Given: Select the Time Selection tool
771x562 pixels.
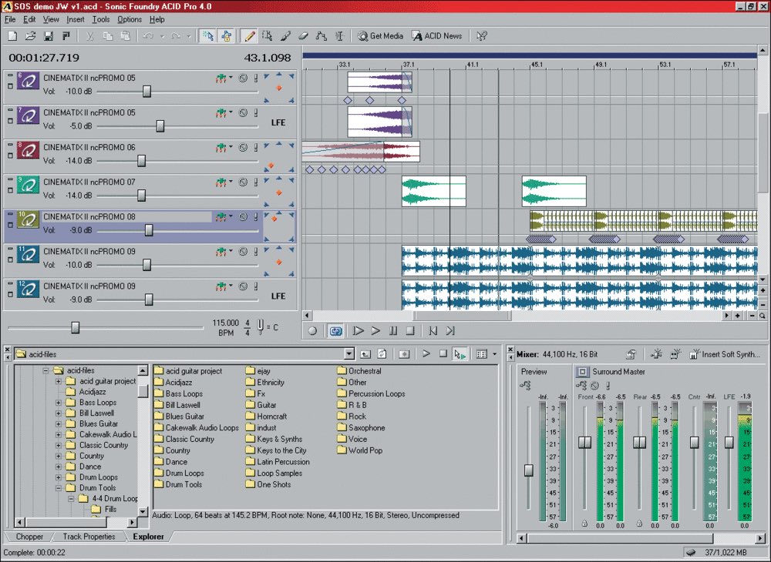Looking at the screenshot, I should (340, 35).
